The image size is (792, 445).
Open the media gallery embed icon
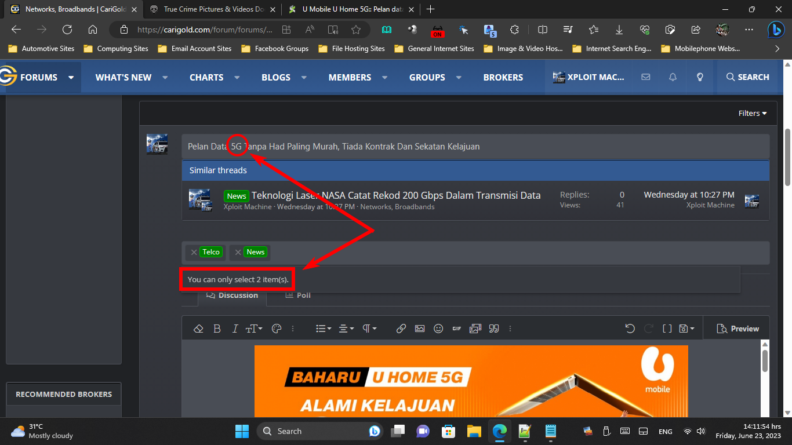point(475,329)
